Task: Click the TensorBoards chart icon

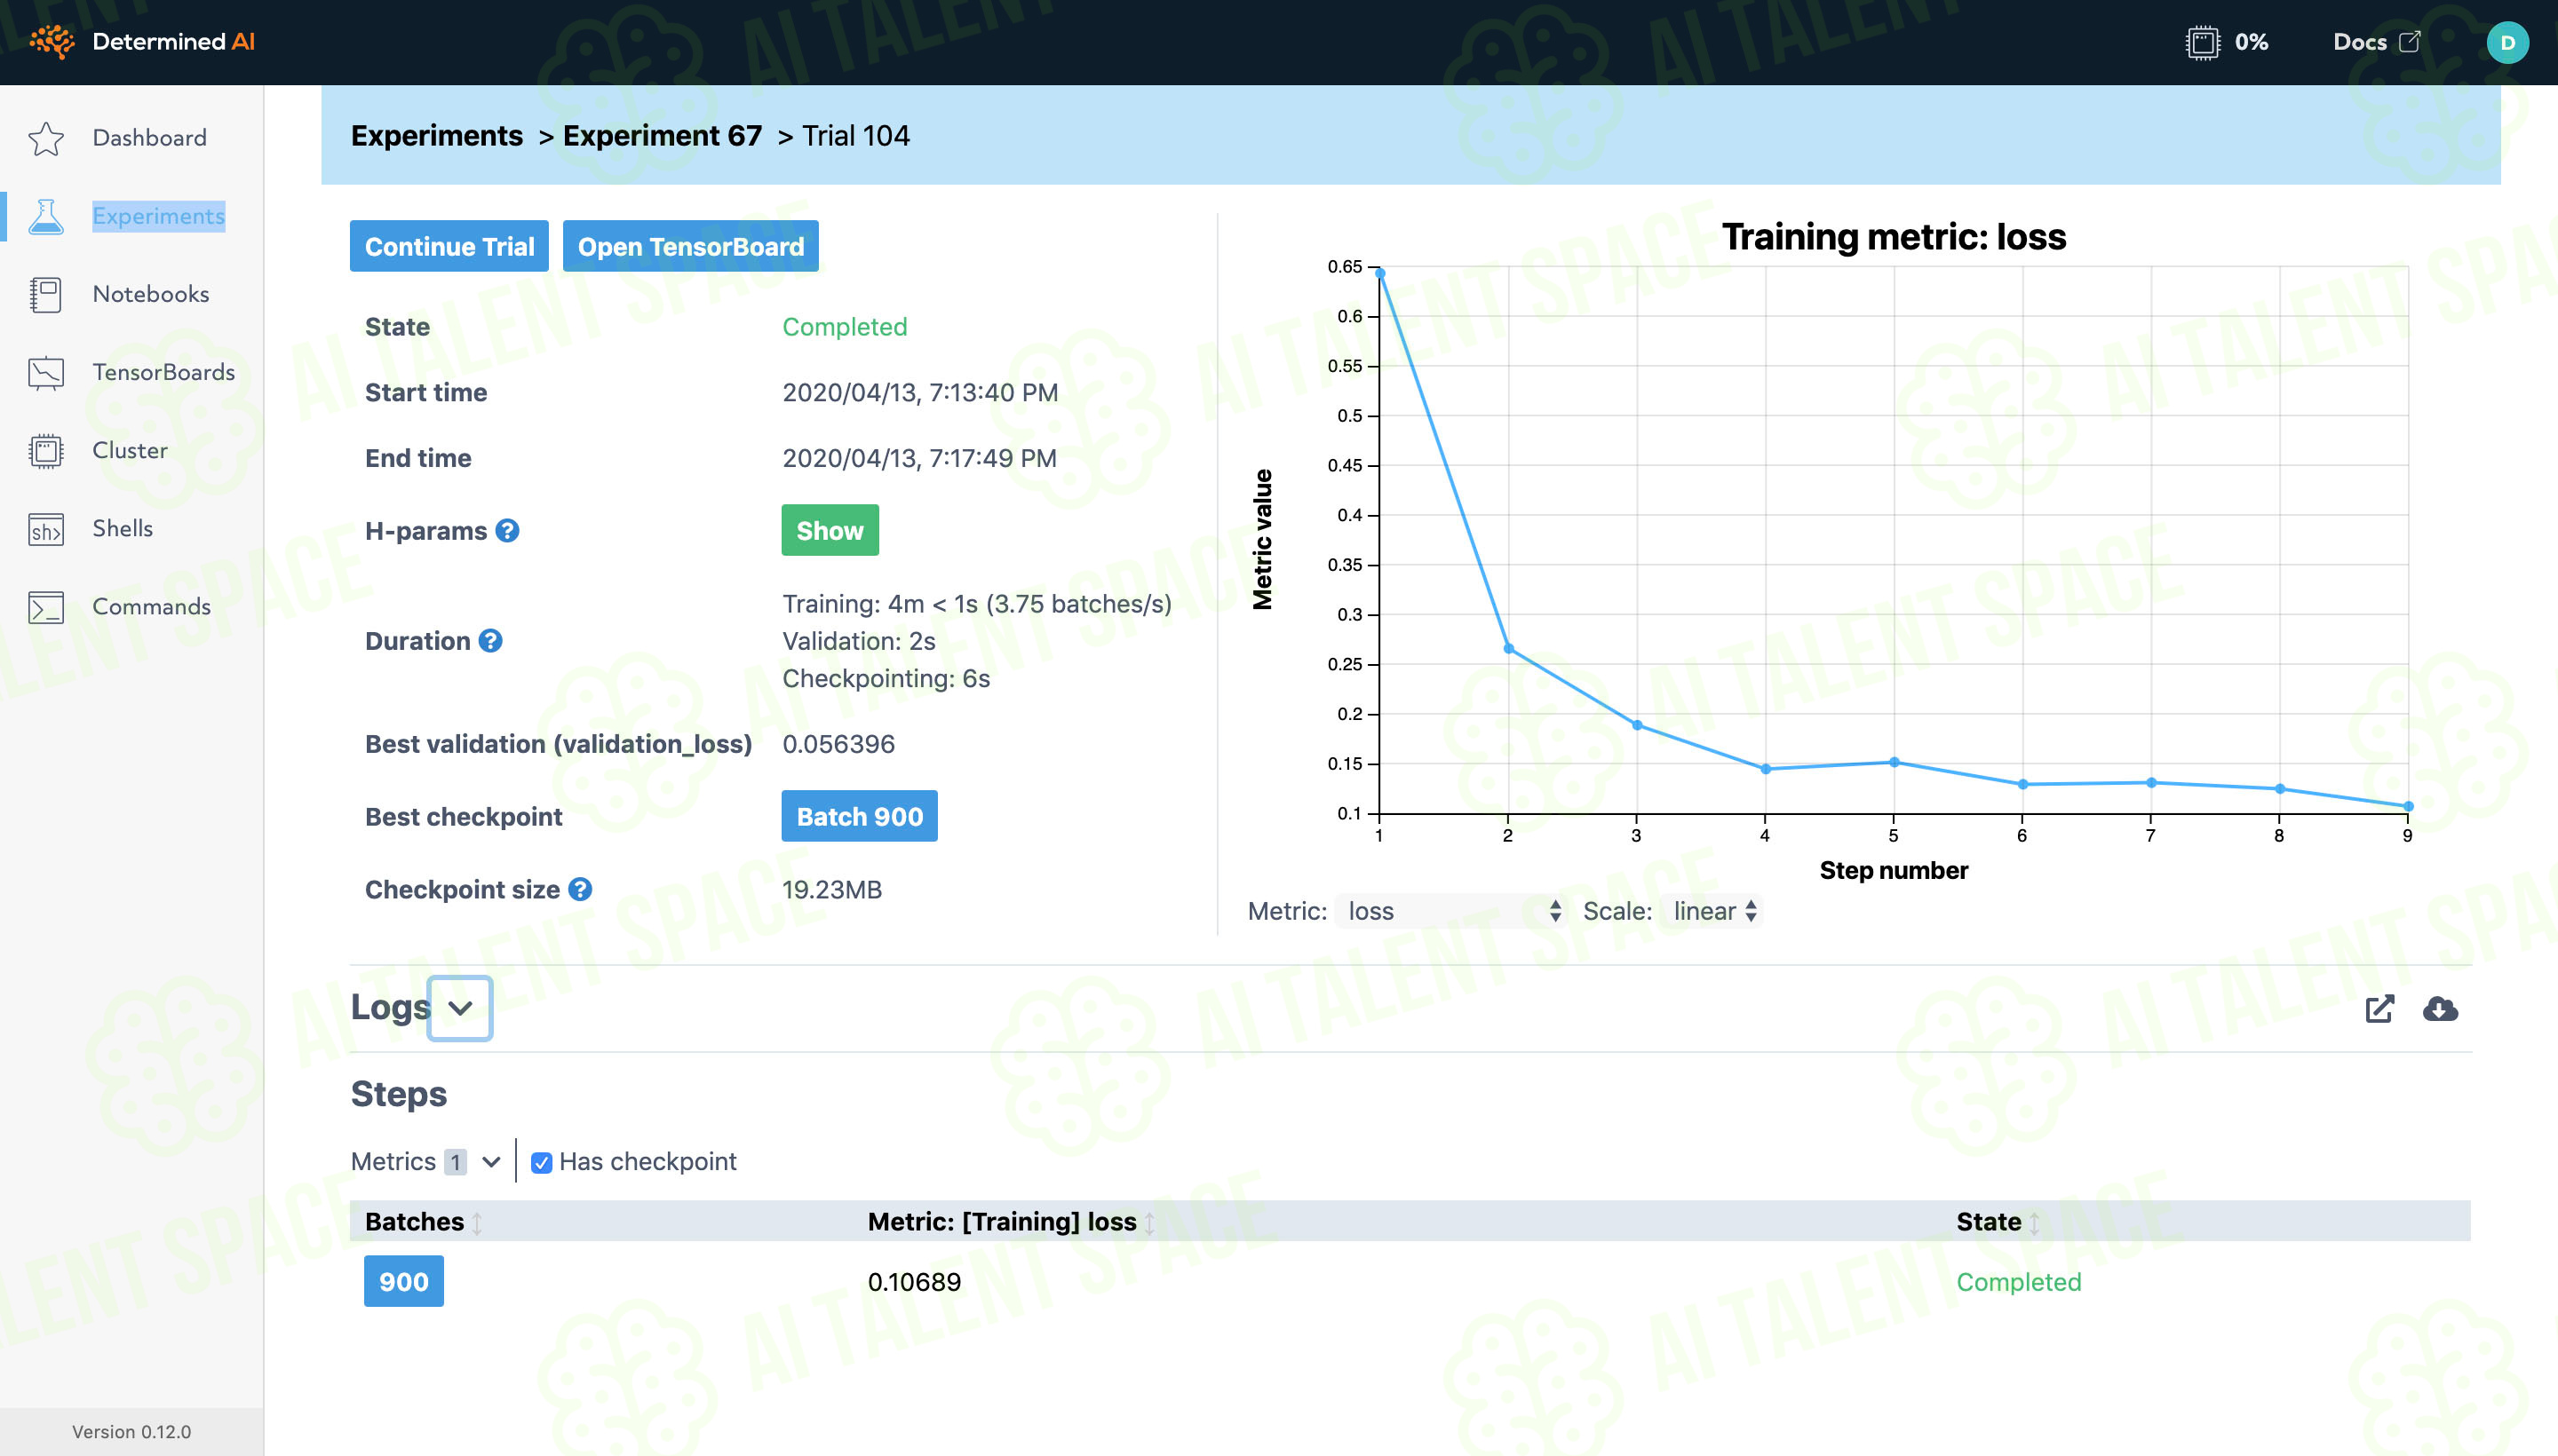Action: click(46, 372)
